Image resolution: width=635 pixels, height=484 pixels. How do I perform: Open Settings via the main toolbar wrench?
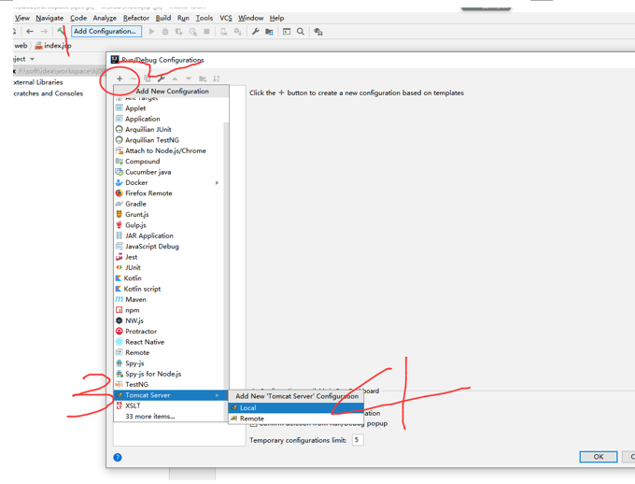(255, 31)
